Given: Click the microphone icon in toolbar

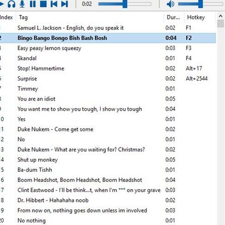Looking at the screenshot, I should (x=22, y=4).
